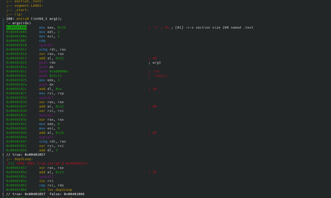Click the args(rdx) line
This screenshot has width=331, height=198.
[19, 23]
